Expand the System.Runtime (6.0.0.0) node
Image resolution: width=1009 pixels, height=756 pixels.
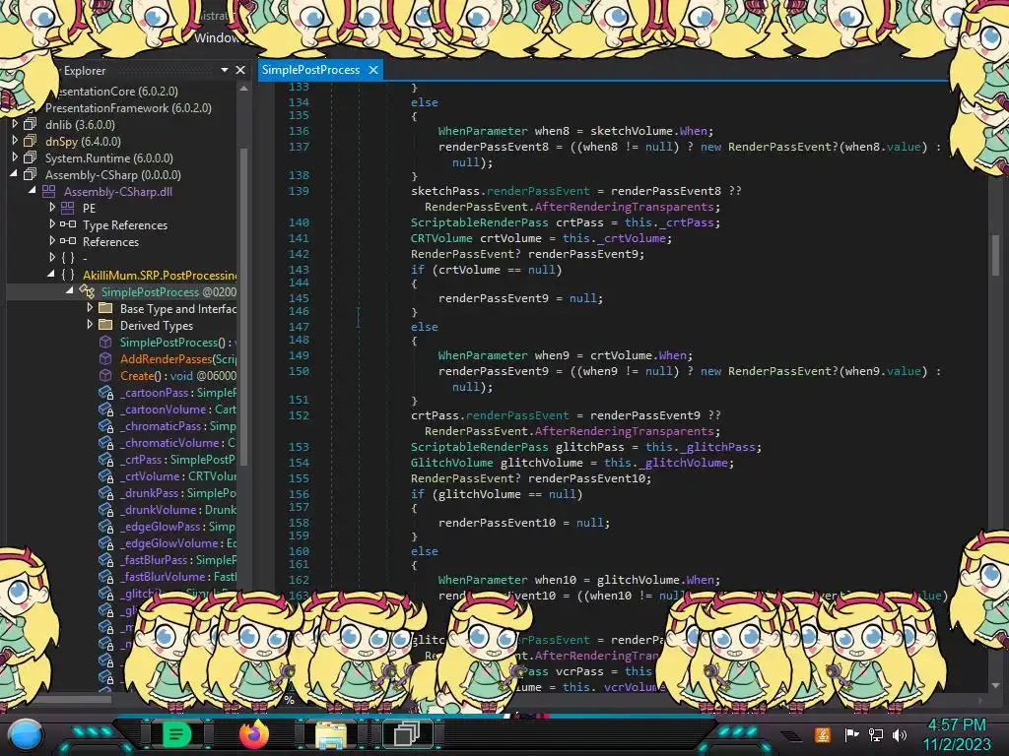15,157
